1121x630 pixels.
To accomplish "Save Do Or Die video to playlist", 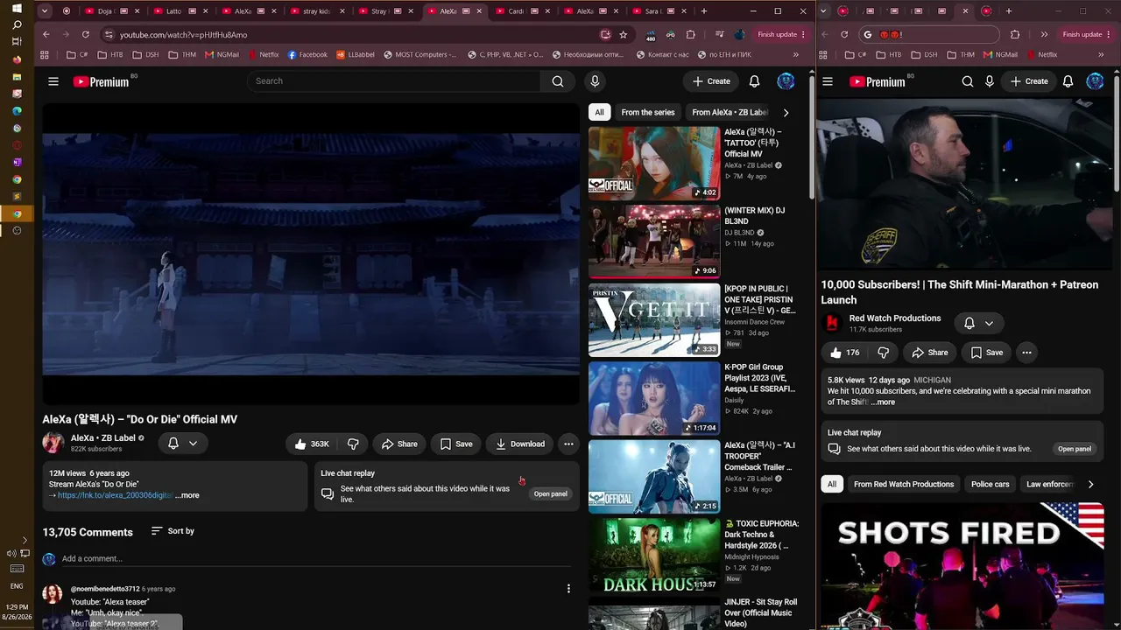I will [456, 444].
